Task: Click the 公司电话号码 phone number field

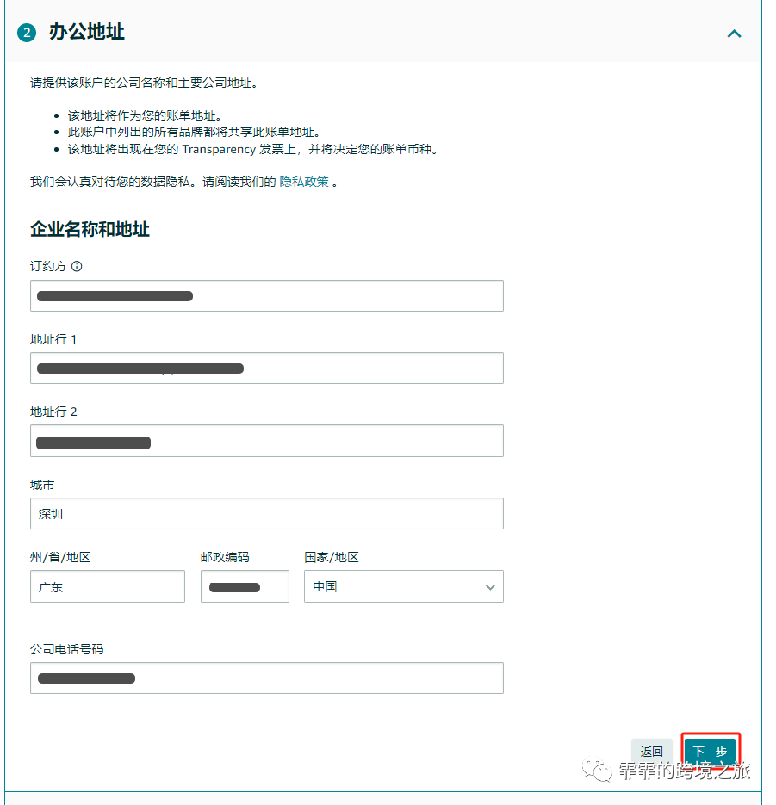Action: [267, 678]
